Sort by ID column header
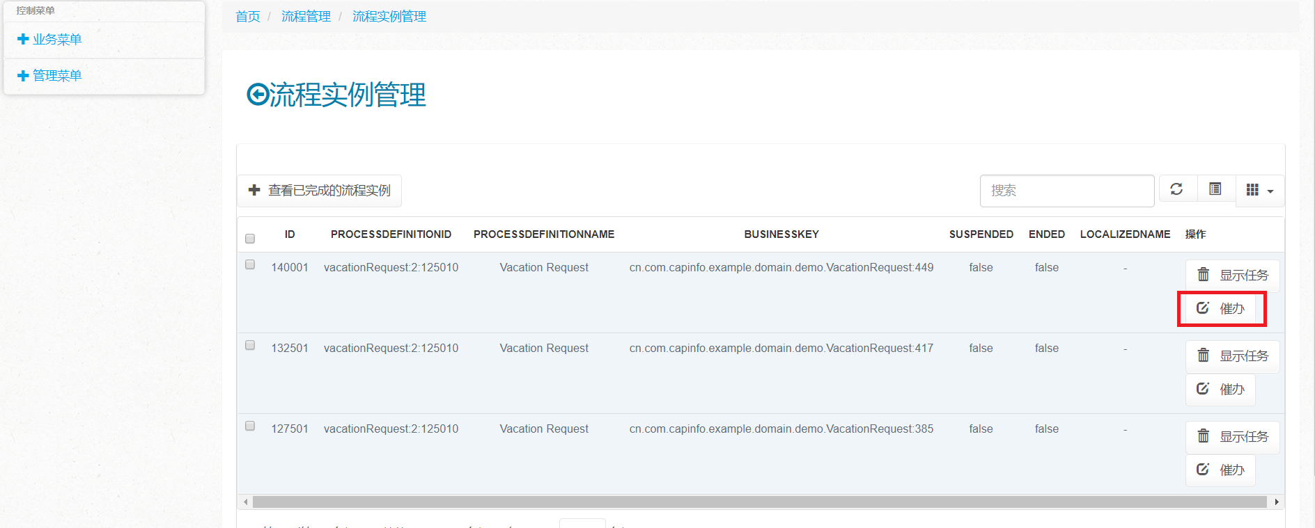The image size is (1315, 528). pos(290,234)
